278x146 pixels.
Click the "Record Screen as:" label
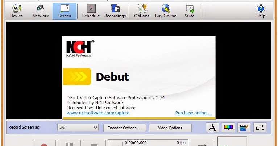(24, 127)
